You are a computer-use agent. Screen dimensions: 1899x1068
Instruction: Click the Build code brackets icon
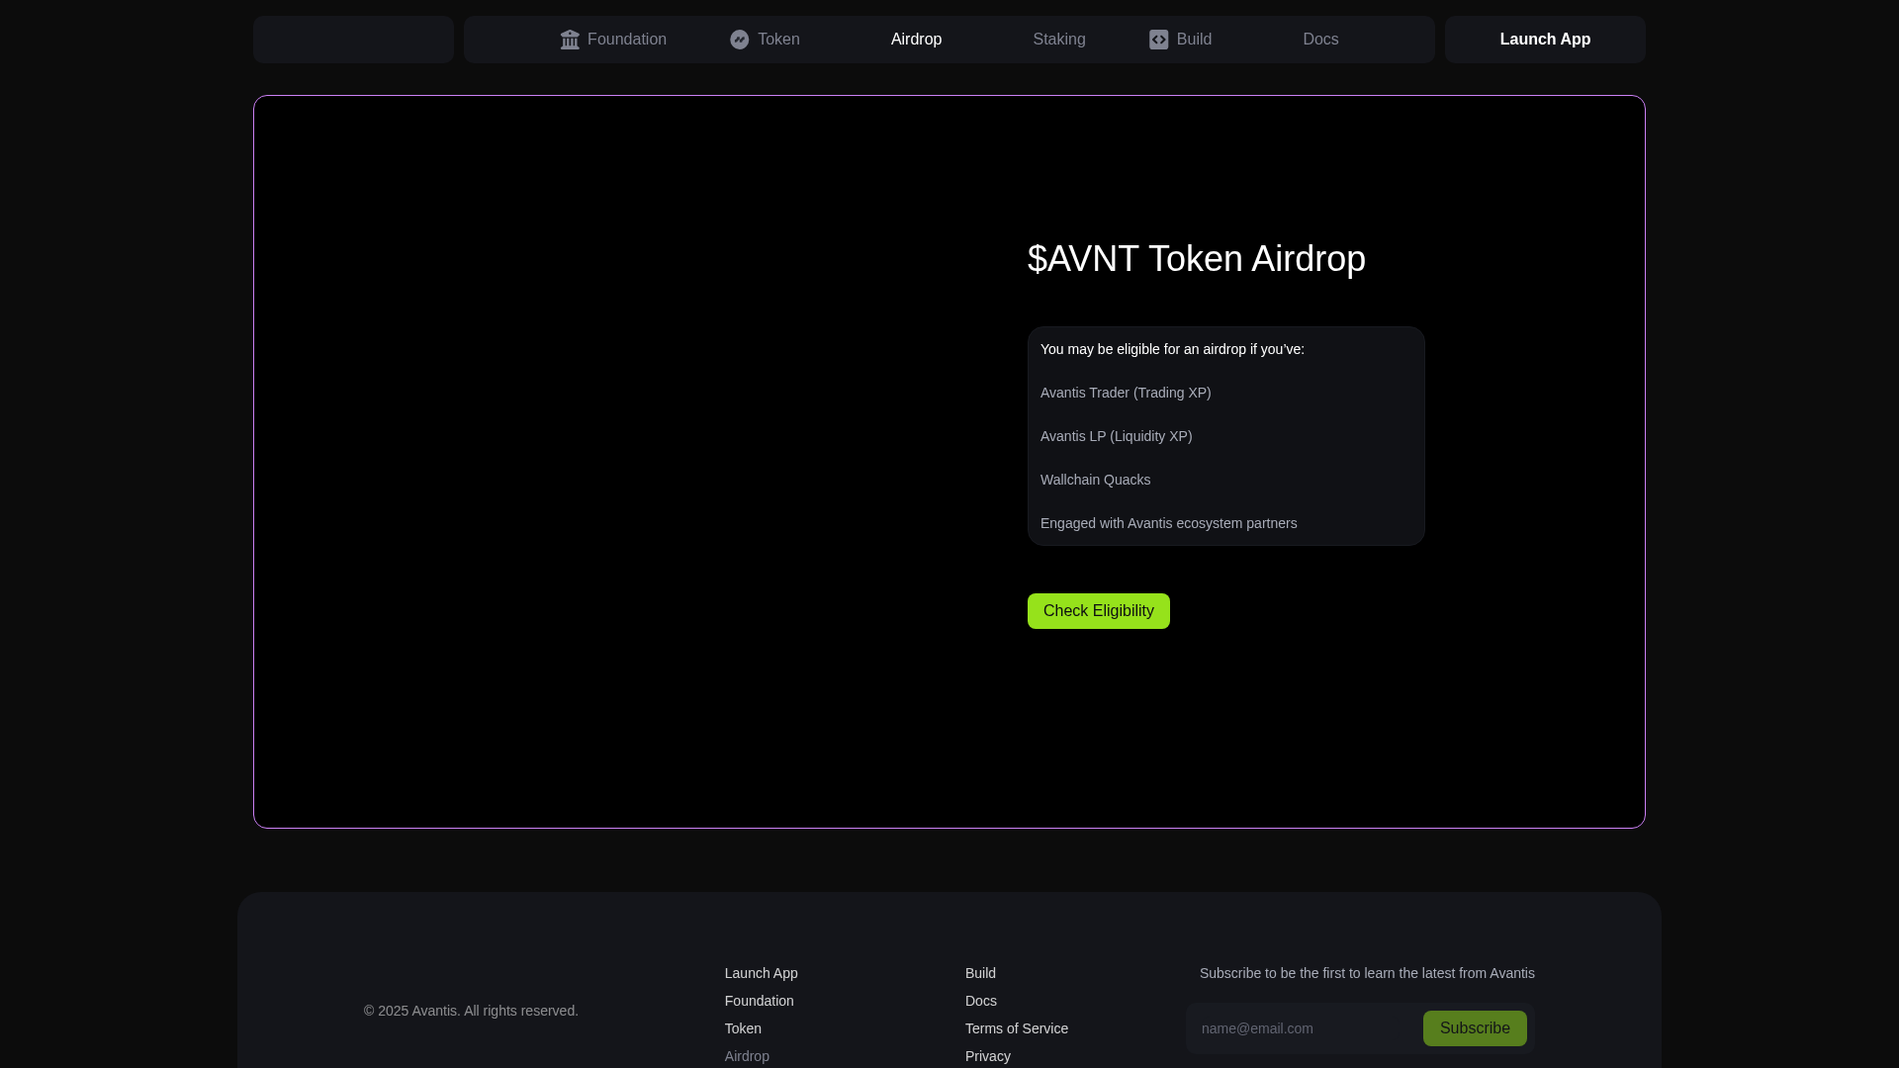click(1159, 40)
